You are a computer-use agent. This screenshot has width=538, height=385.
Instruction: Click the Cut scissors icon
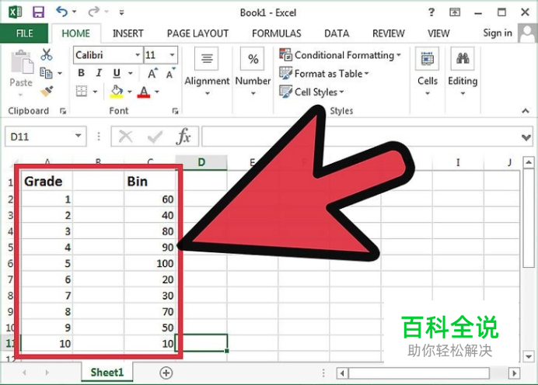[x=47, y=54]
